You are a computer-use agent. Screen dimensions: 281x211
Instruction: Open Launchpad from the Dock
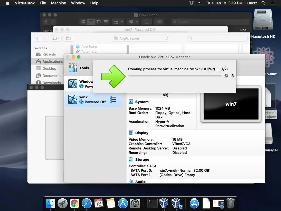point(63,204)
